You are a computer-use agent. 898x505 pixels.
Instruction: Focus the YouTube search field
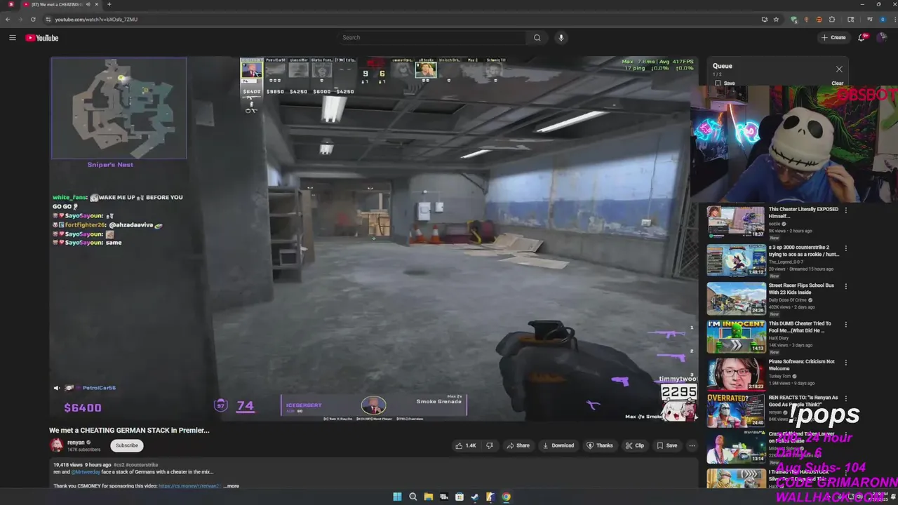click(431, 38)
